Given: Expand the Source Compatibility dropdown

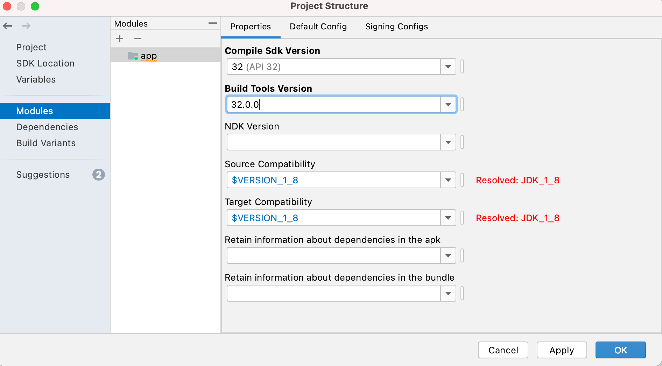Looking at the screenshot, I should [448, 180].
